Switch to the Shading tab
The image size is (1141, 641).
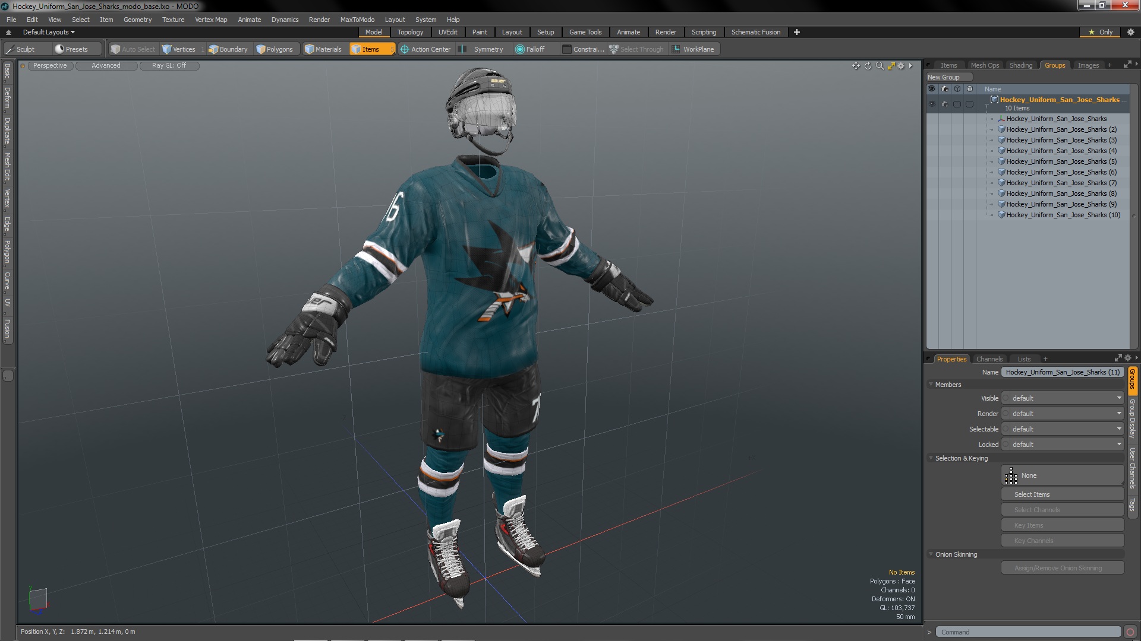point(1020,65)
